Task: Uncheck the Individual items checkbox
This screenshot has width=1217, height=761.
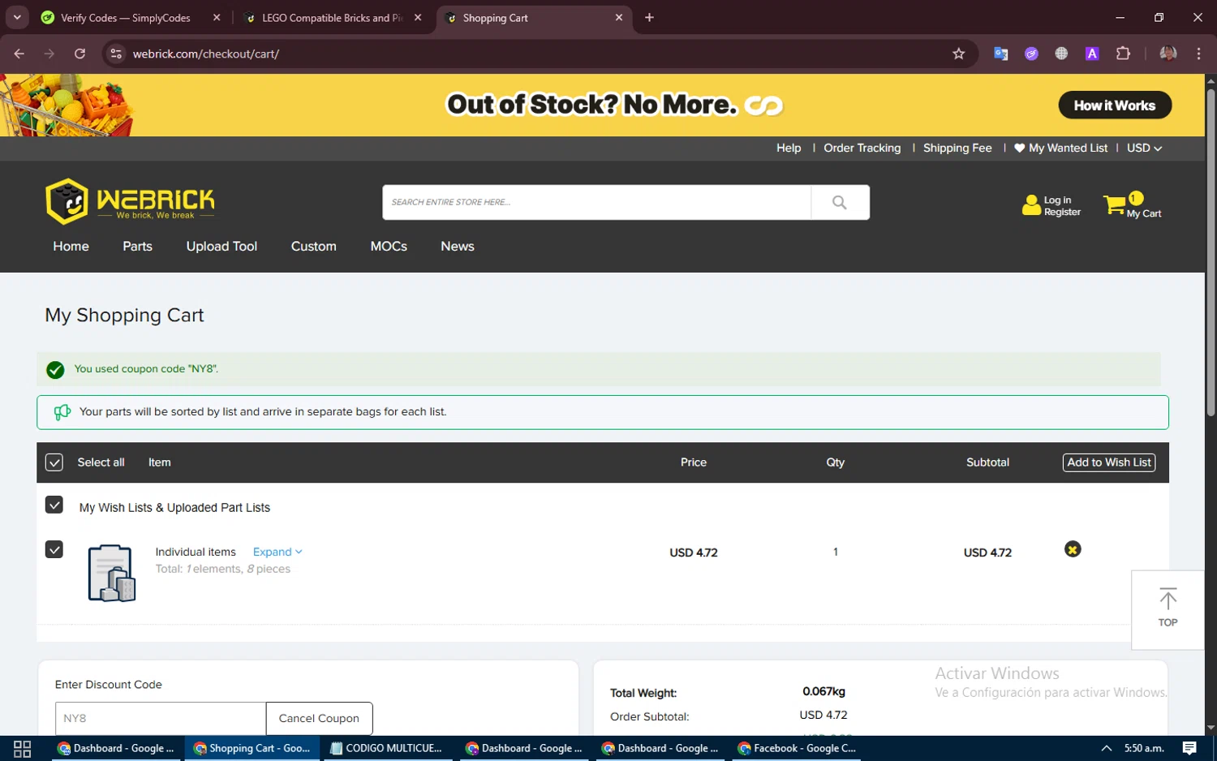Action: coord(54,550)
